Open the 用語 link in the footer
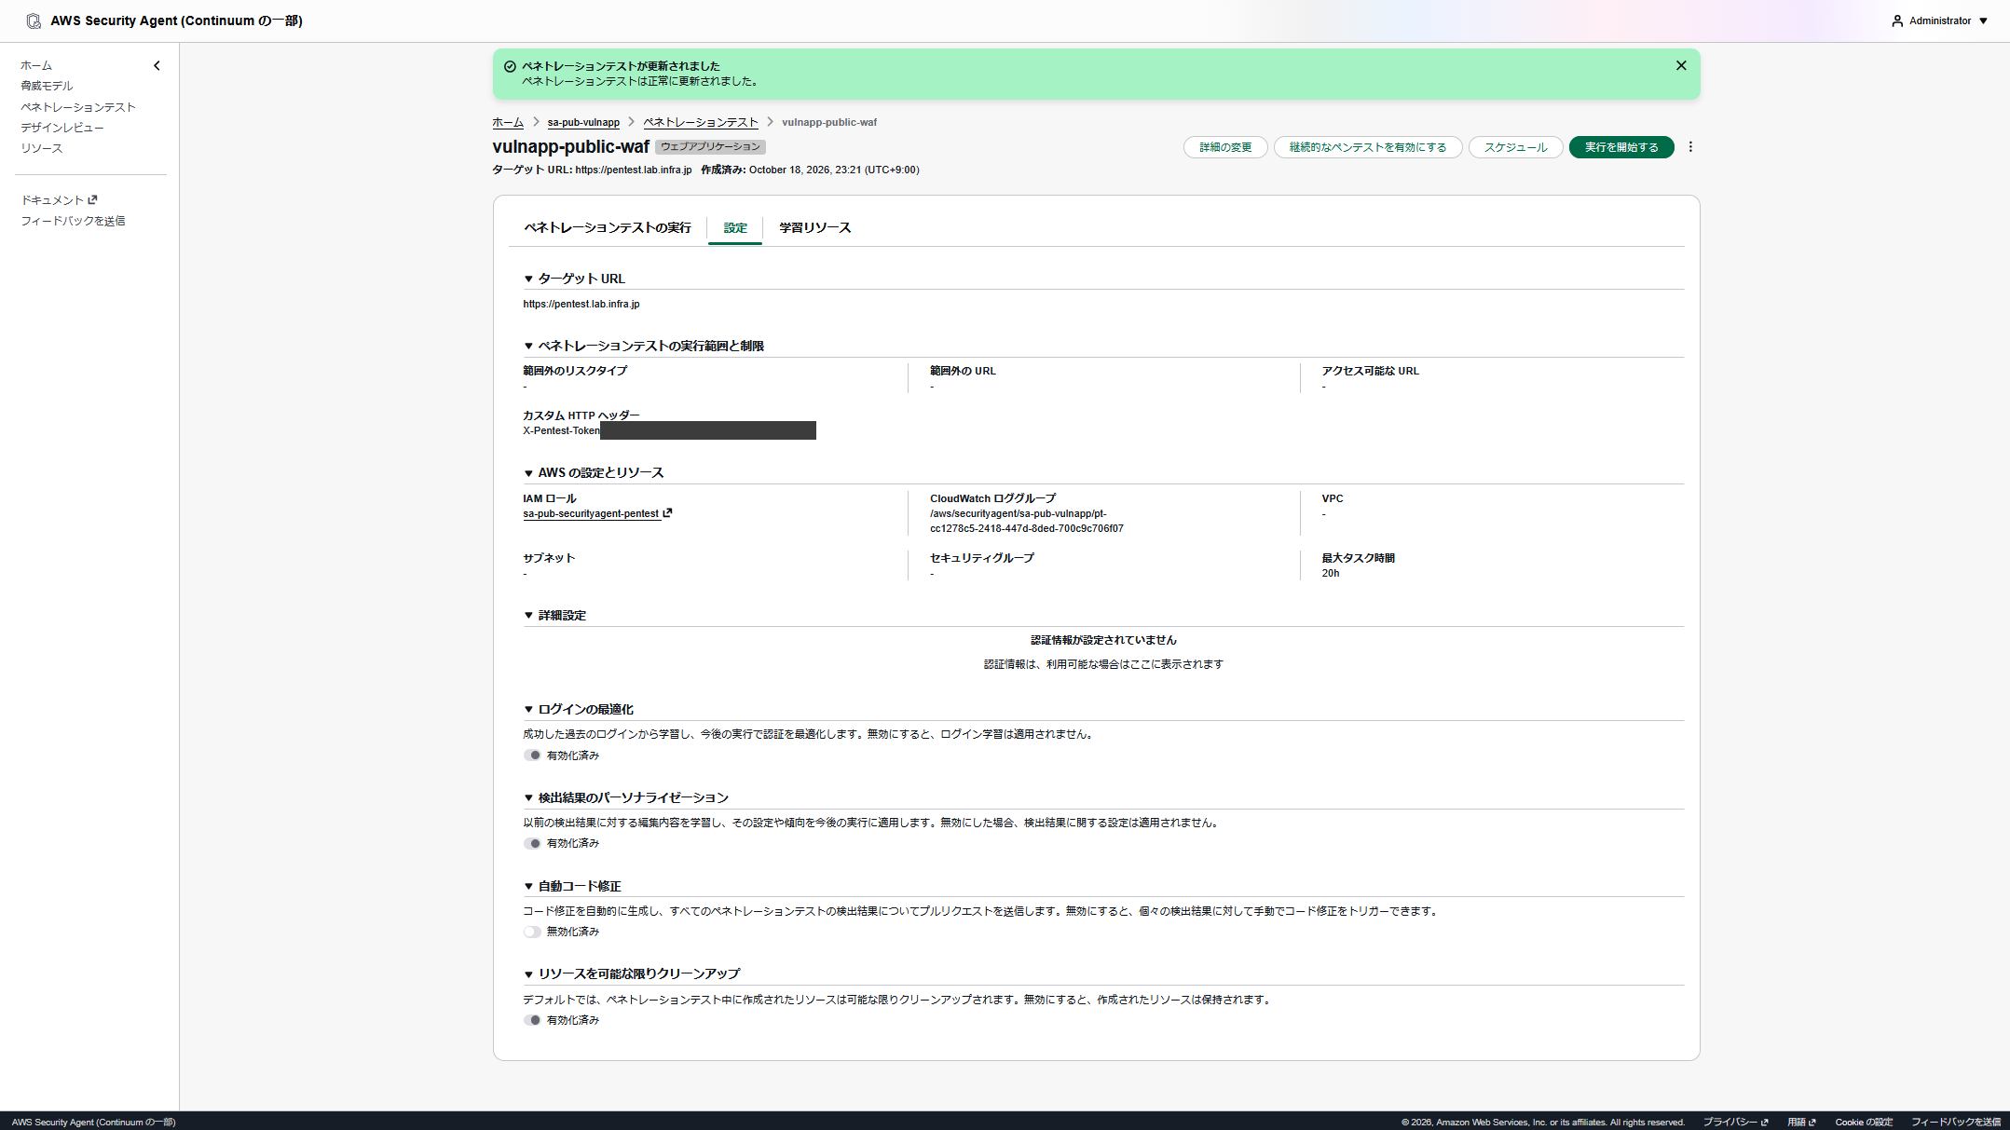 [1801, 1122]
